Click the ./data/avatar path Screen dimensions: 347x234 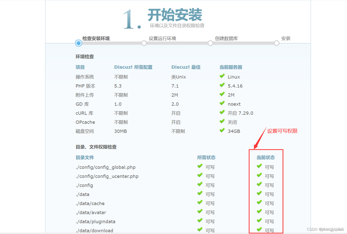click(x=91, y=212)
